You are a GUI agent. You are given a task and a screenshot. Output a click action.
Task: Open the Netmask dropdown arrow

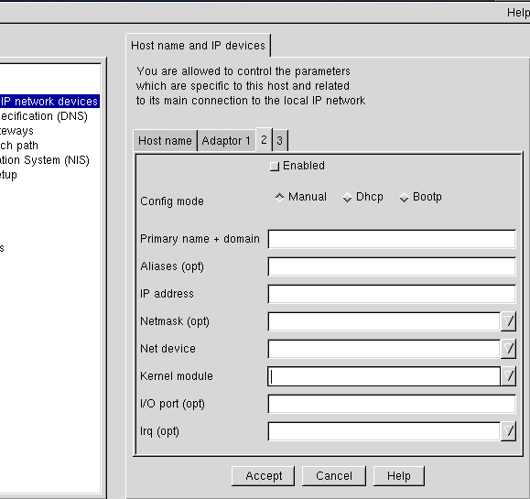click(x=509, y=321)
